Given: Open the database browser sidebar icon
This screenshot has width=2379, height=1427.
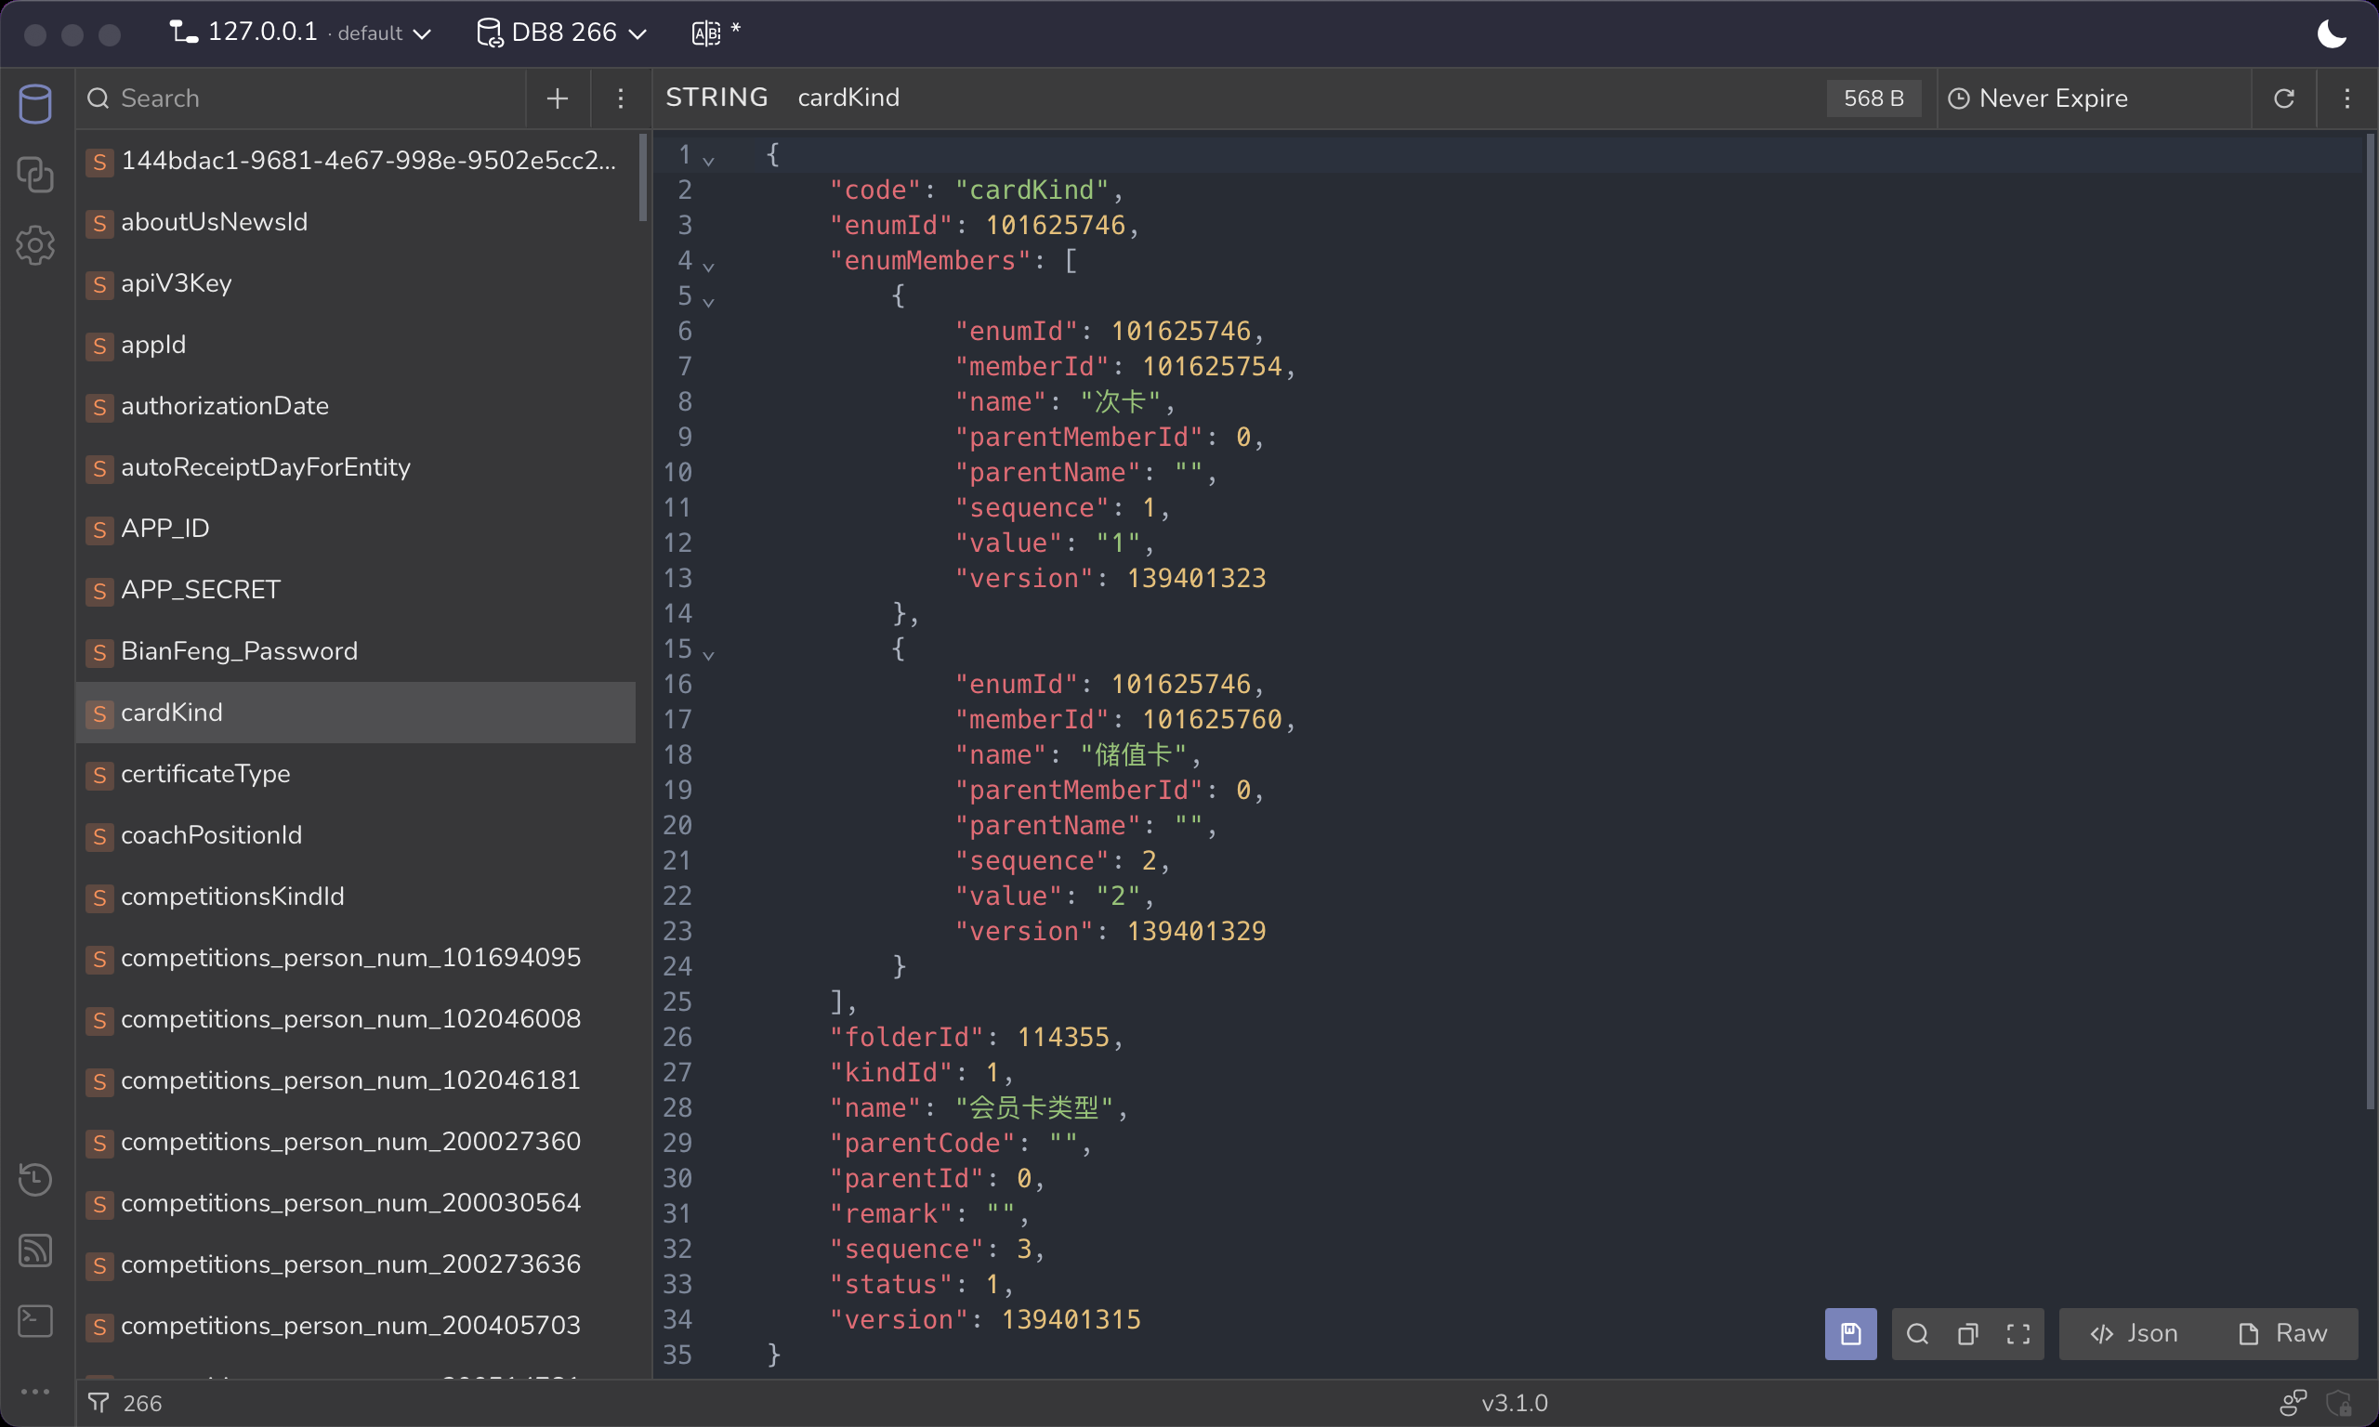Looking at the screenshot, I should [35, 103].
